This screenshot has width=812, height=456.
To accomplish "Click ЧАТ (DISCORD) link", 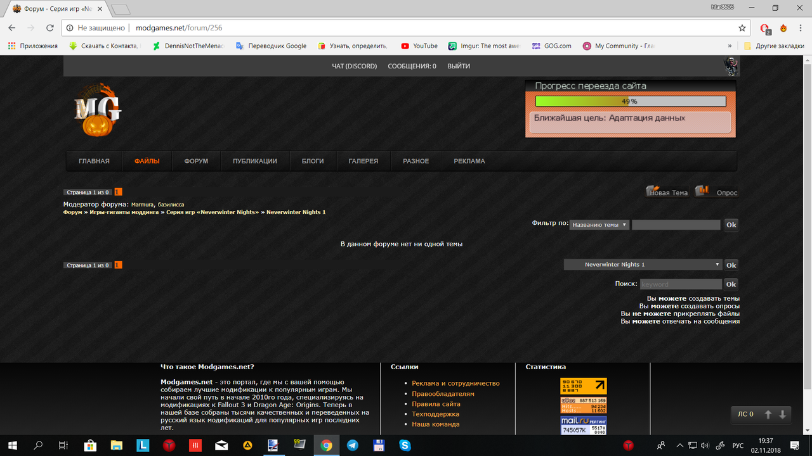I will point(354,66).
